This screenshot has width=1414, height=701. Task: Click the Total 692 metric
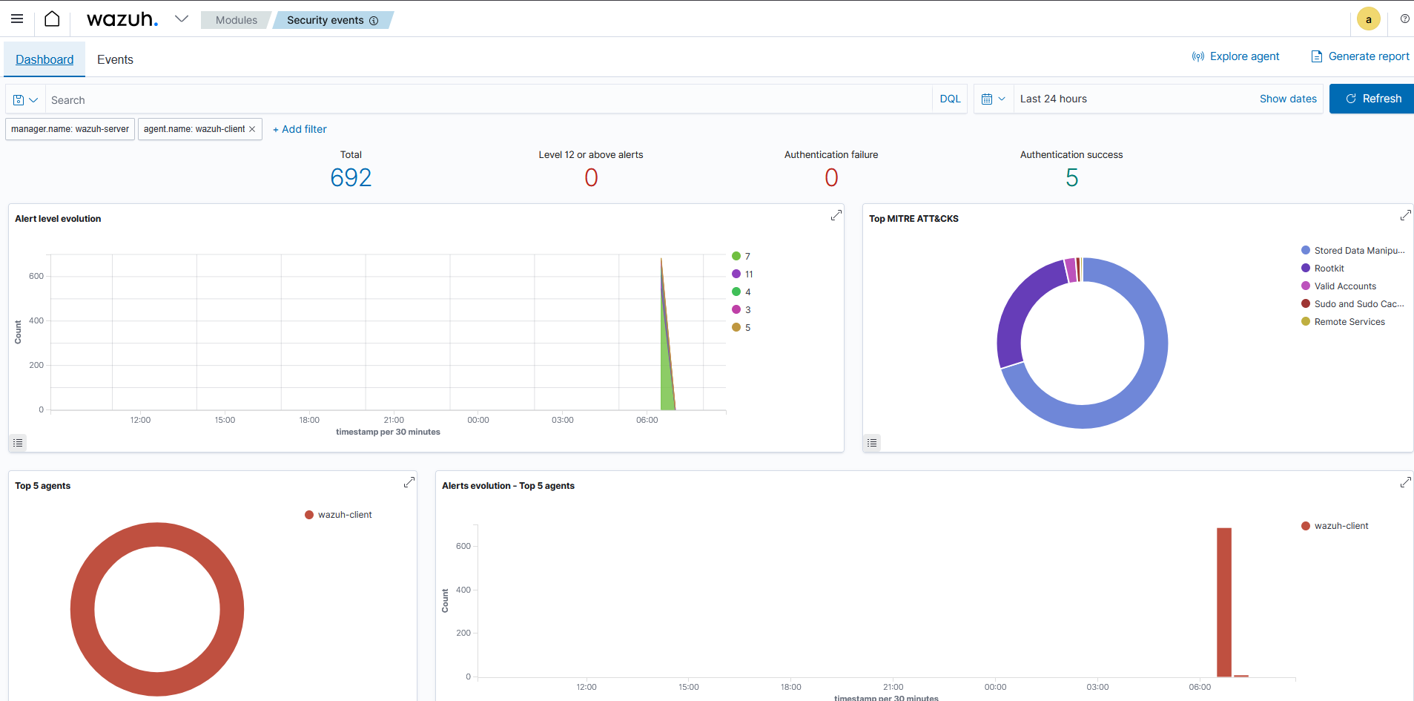click(351, 177)
